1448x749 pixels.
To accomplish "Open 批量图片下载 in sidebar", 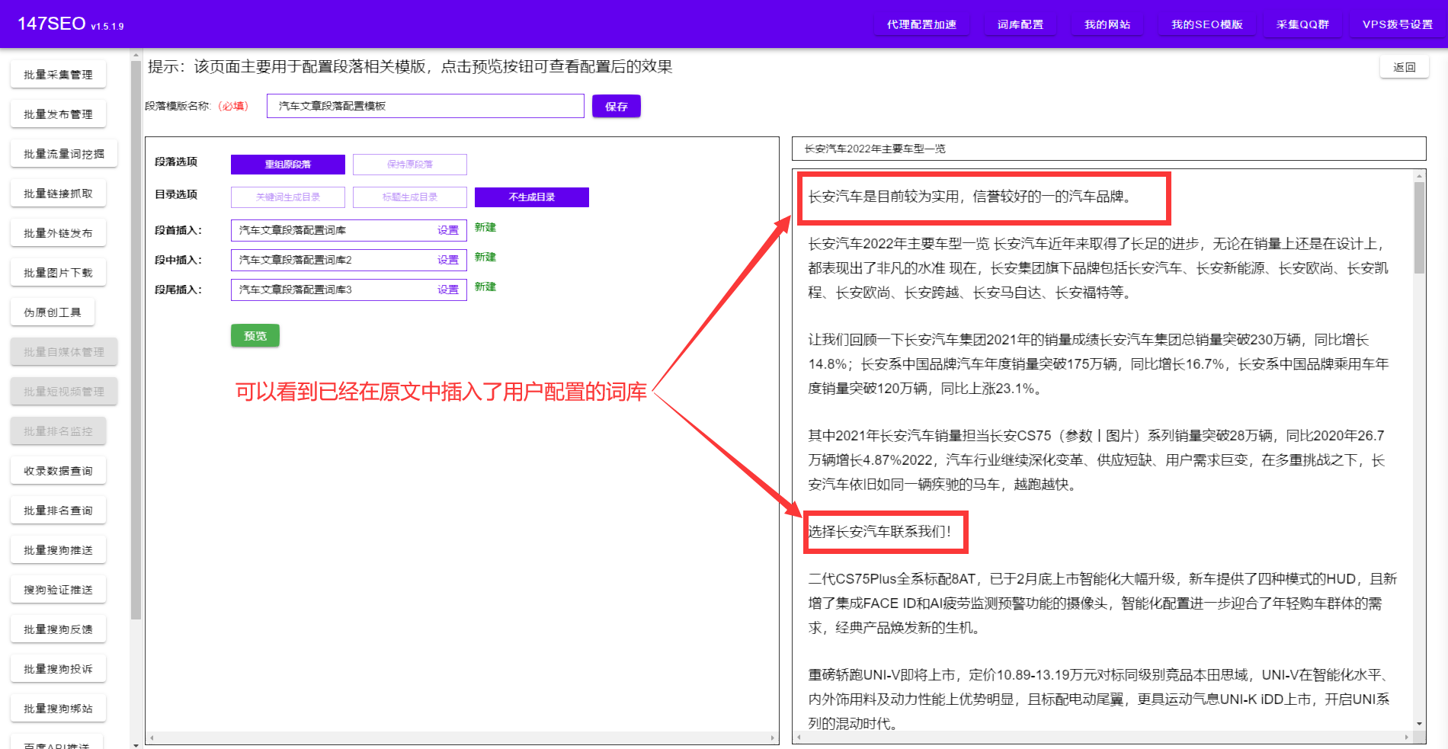I will tap(58, 273).
